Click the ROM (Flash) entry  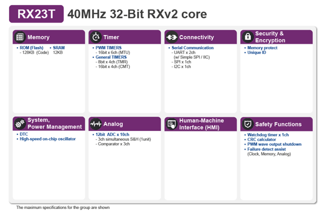32,48
